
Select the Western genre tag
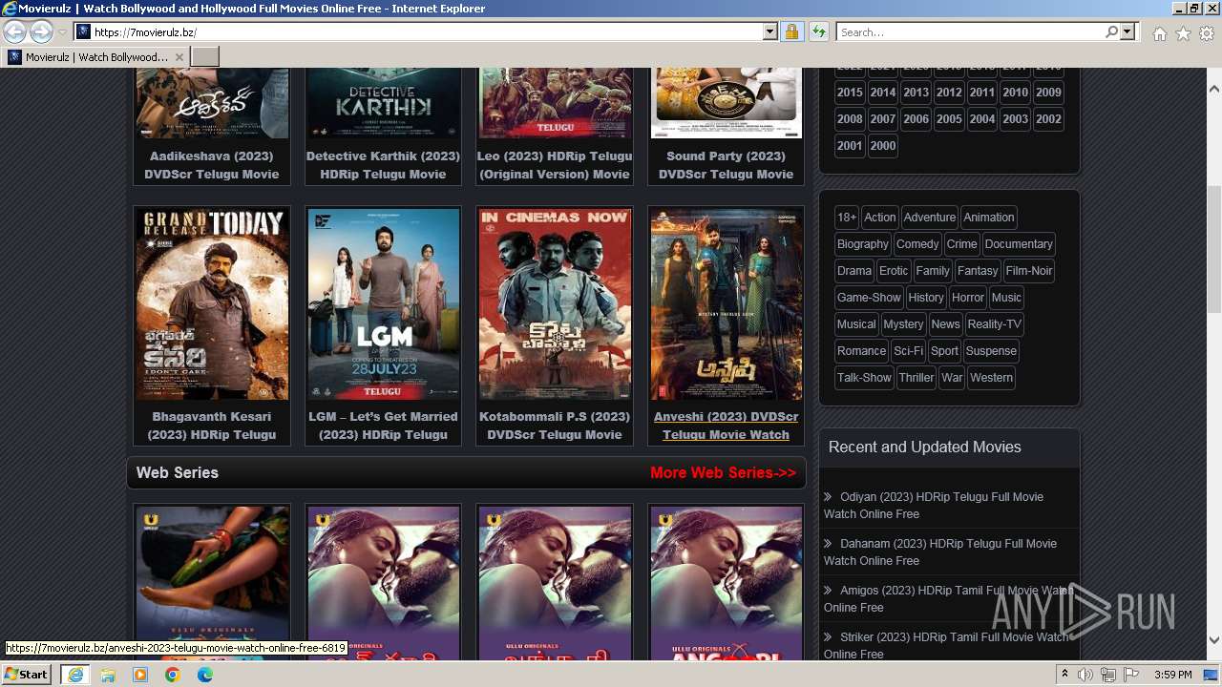click(992, 378)
